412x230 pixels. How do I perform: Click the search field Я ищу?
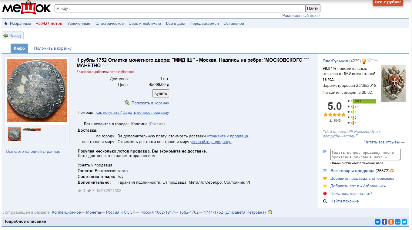click(x=179, y=8)
